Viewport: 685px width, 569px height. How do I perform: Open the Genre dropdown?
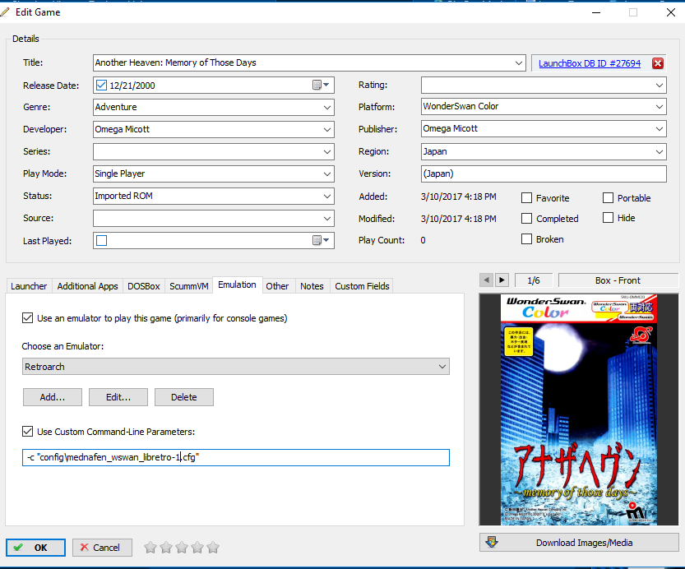pyautogui.click(x=327, y=108)
